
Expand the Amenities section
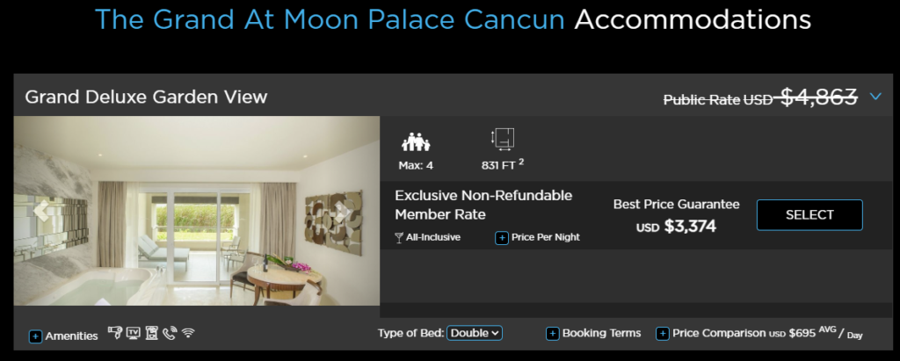click(x=36, y=336)
